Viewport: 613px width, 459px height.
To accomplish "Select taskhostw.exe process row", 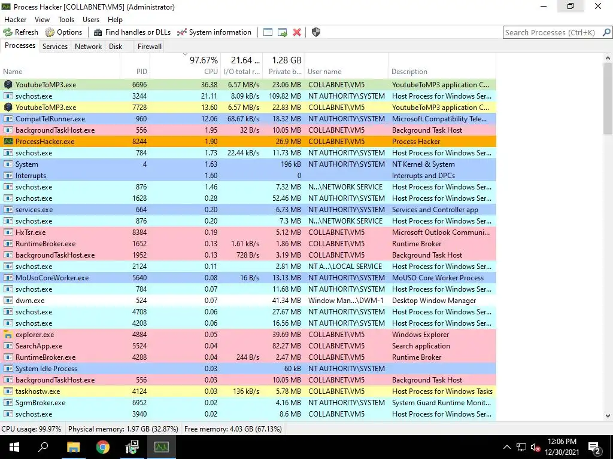I will [x=248, y=391].
